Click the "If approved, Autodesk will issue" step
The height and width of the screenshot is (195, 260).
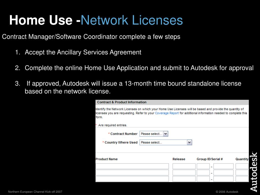pos(133,87)
